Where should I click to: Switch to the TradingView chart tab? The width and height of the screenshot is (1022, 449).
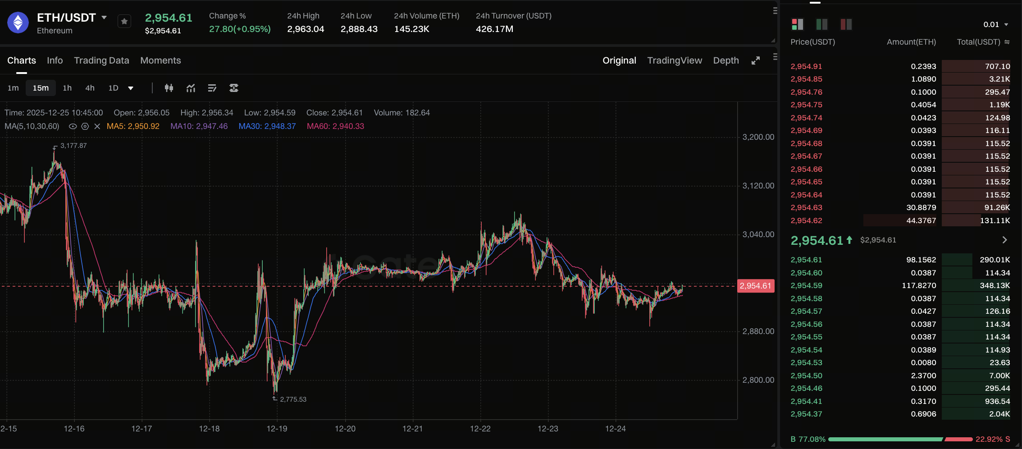click(674, 60)
